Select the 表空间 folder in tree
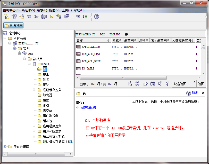This screenshot has height=164, width=209. pos(48,111)
